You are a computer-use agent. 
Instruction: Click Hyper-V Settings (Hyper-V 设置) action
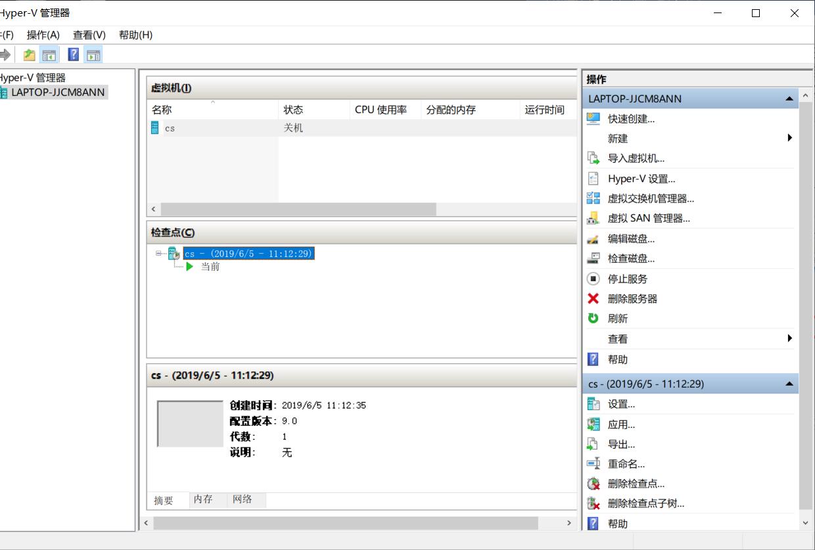click(x=641, y=179)
